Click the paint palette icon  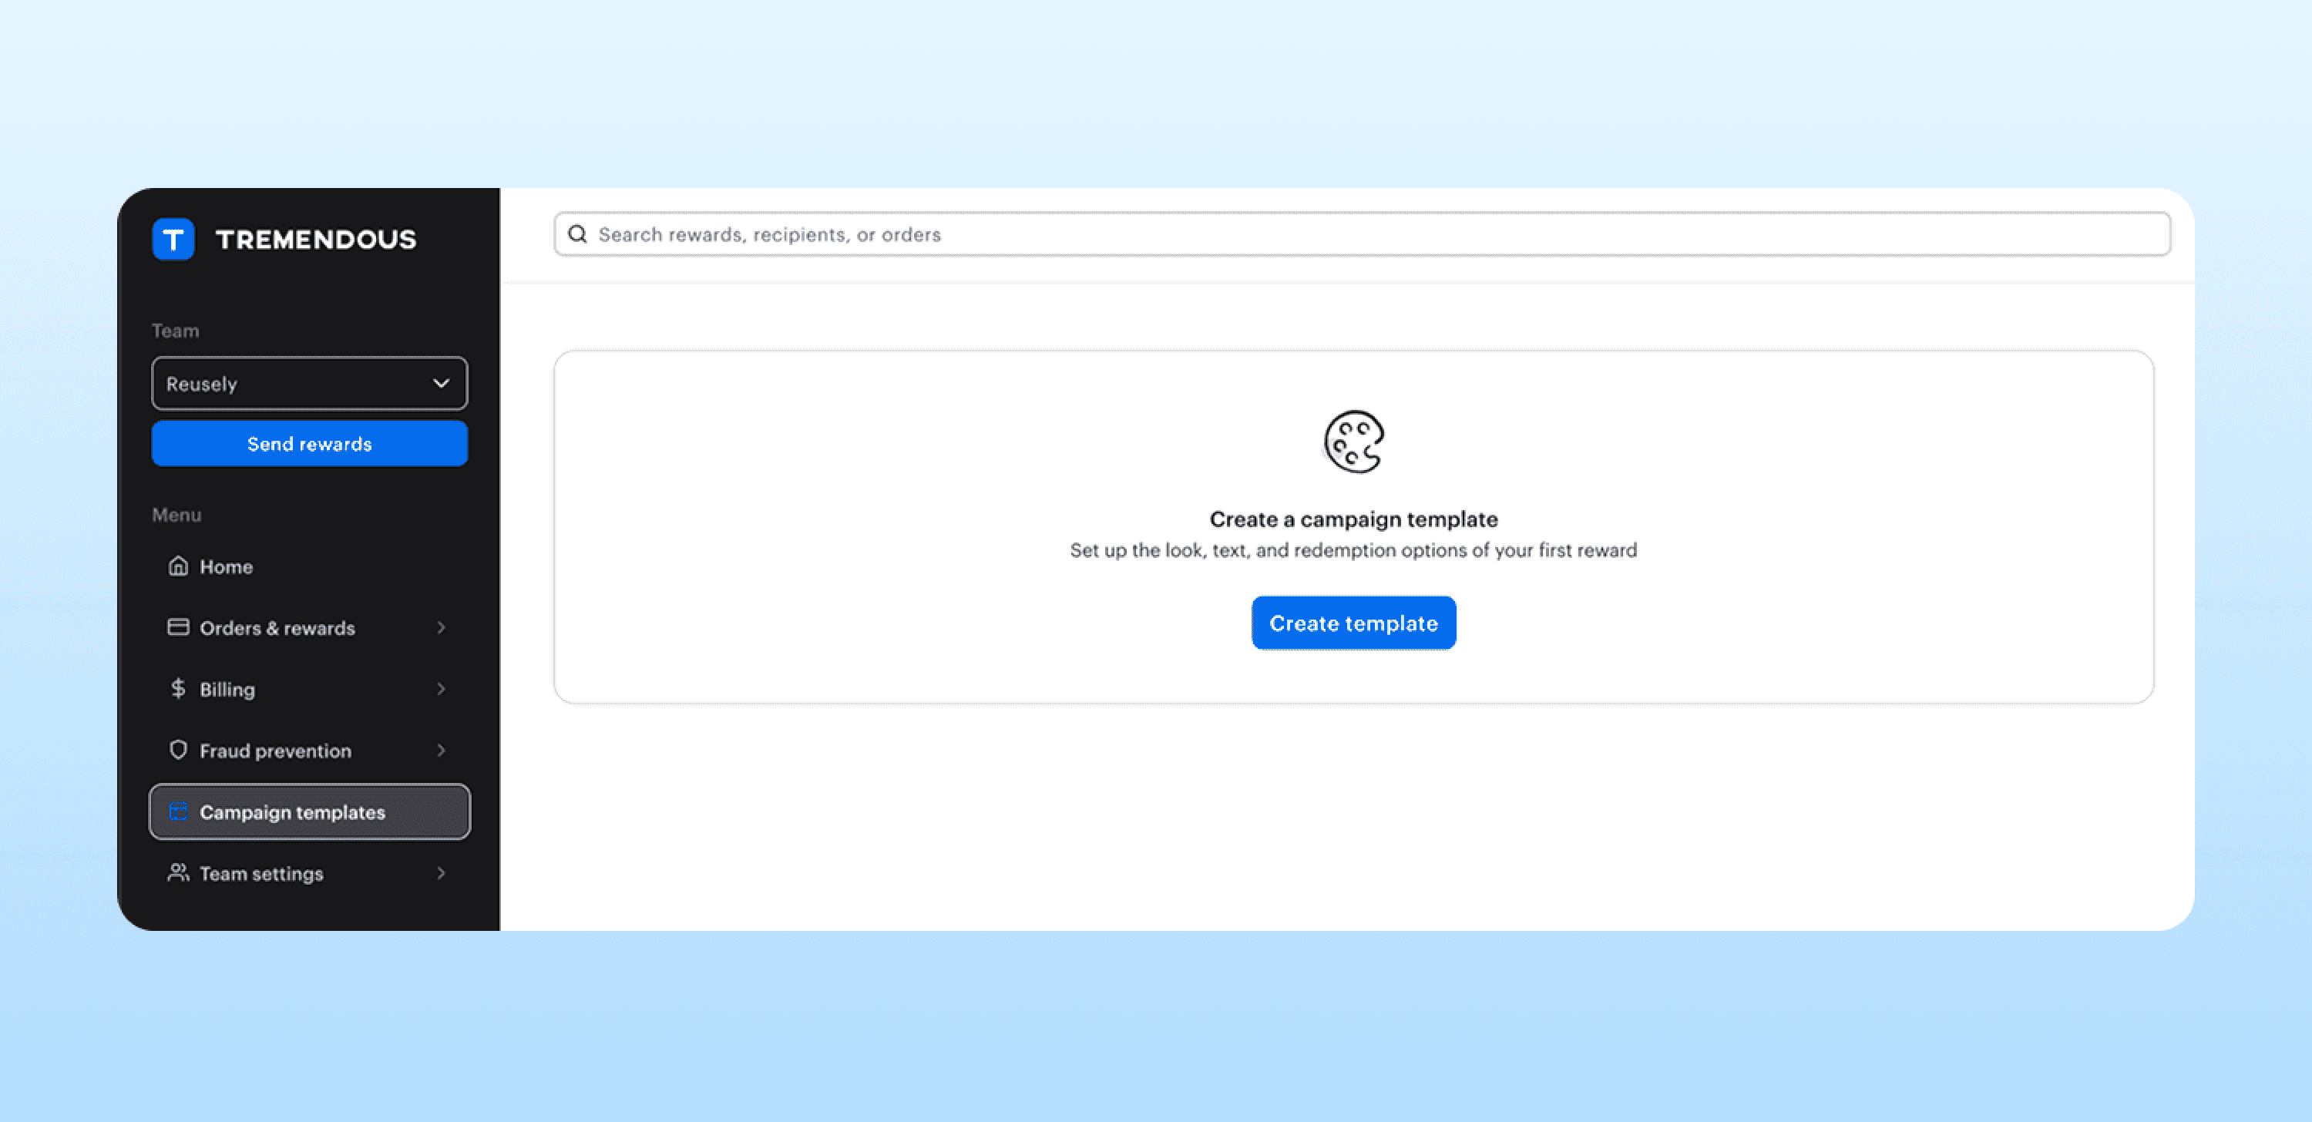(x=1353, y=442)
